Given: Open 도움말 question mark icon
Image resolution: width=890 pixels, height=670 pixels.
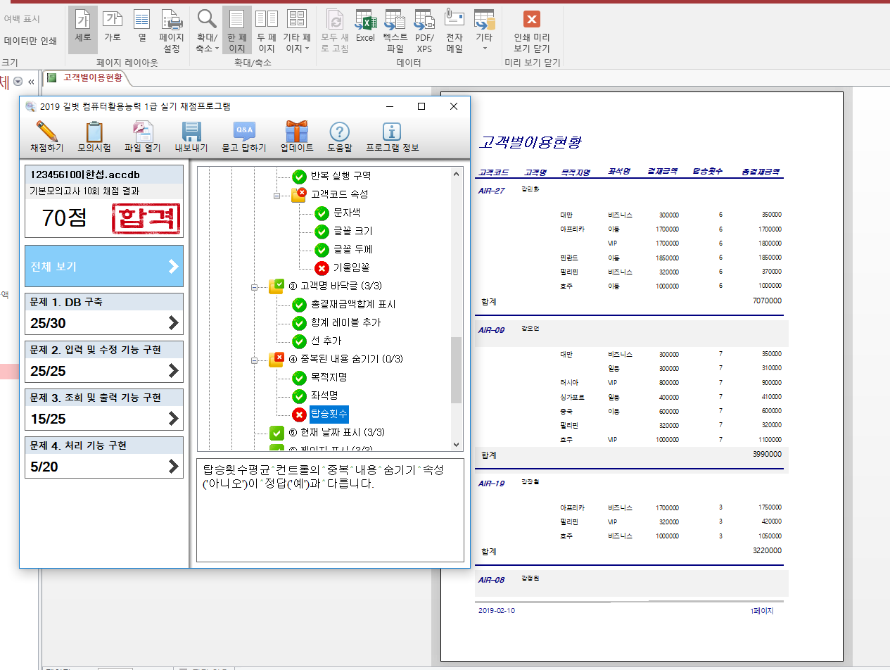Looking at the screenshot, I should (339, 132).
